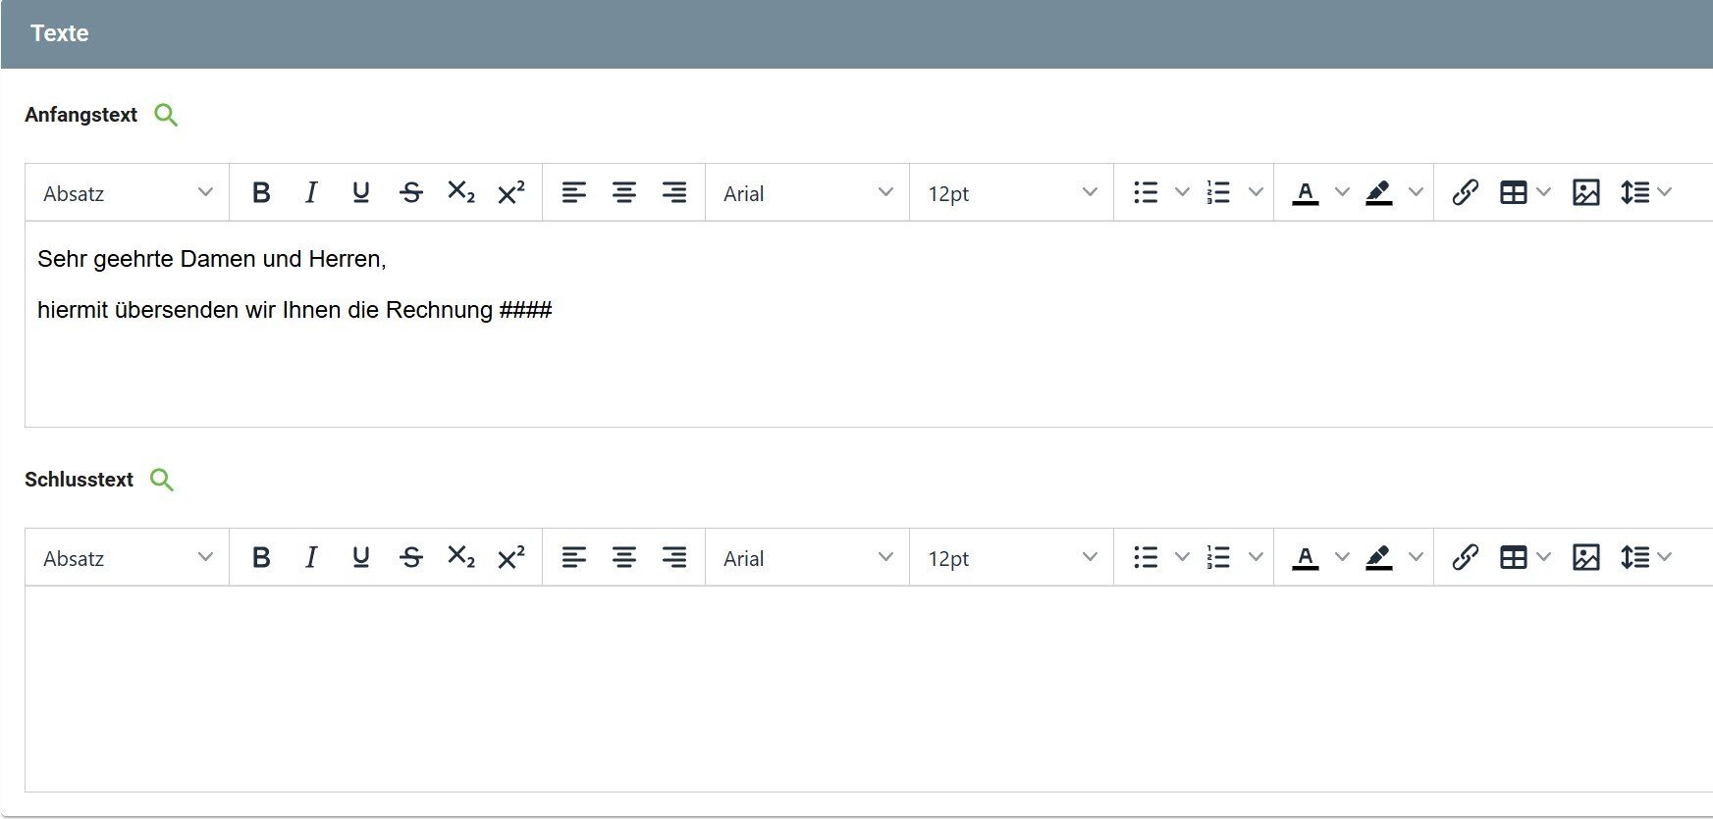Screen dimensions: 1713x819
Task: Insert bullet list in Anfangstext editor
Action: (x=1146, y=192)
